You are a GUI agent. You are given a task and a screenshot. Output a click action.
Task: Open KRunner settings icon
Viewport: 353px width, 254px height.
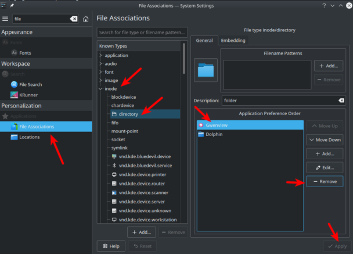[x=14, y=95]
